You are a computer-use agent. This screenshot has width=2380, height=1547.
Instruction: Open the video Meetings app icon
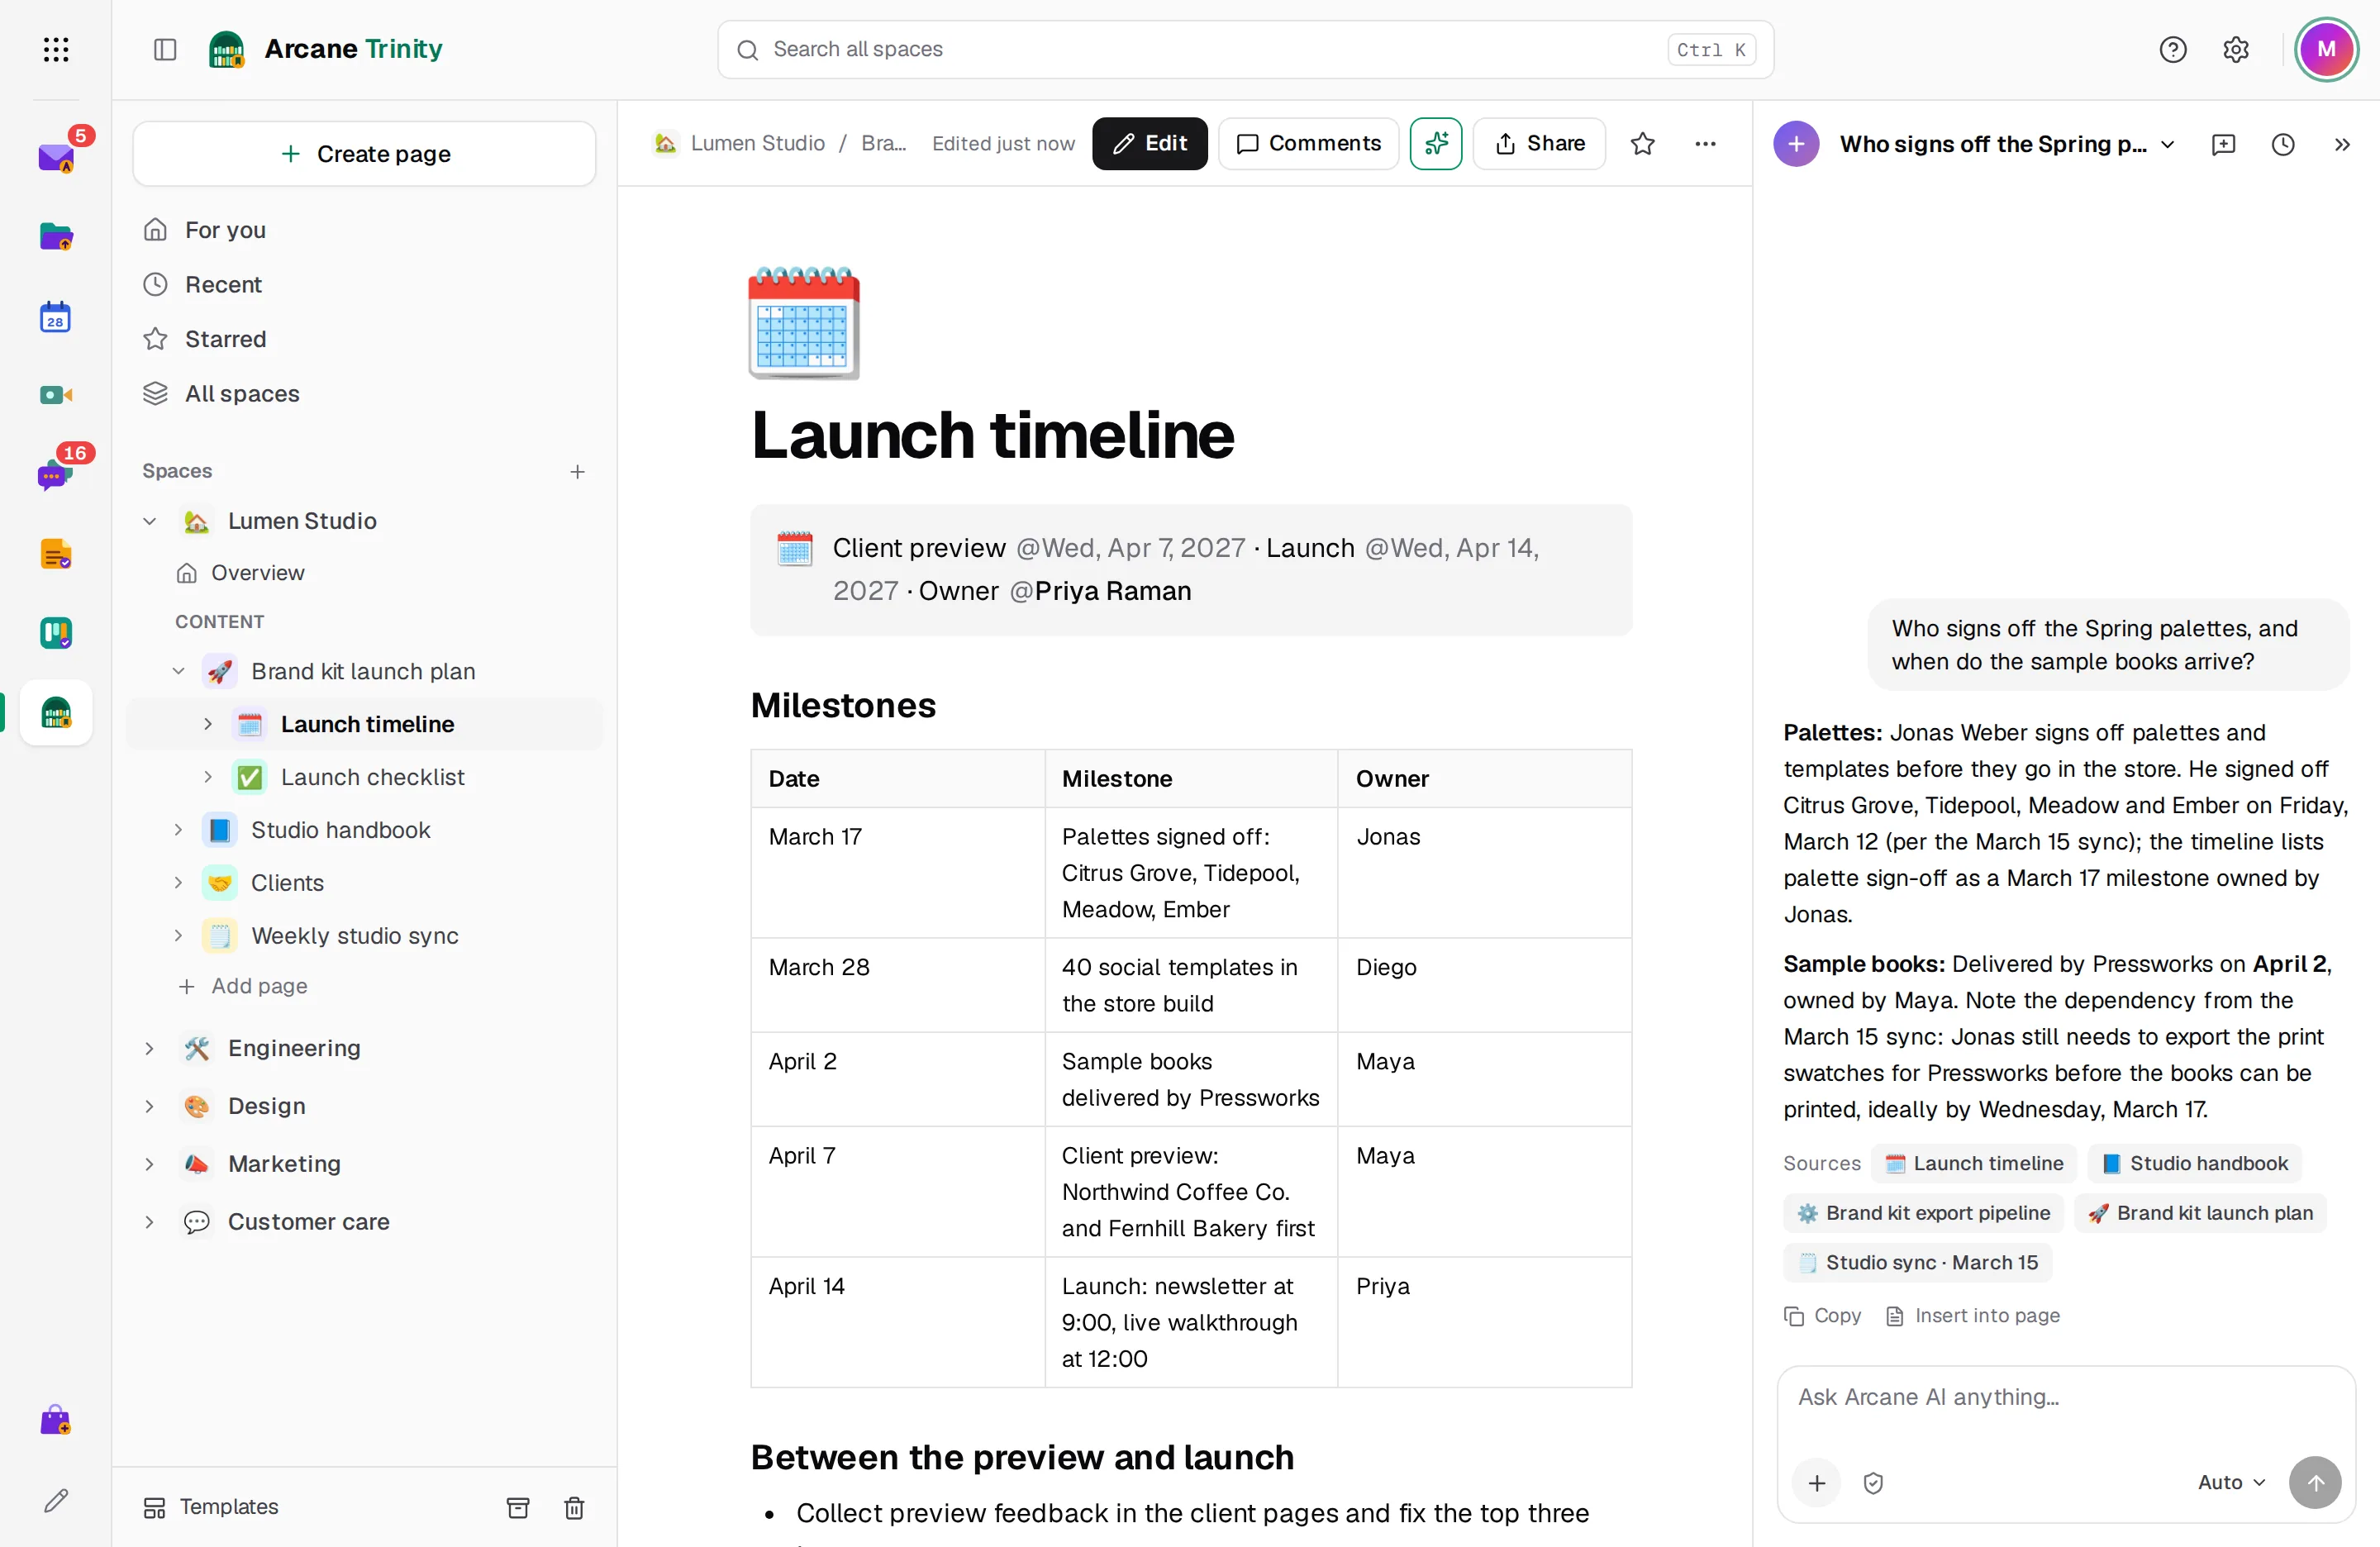coord(56,395)
